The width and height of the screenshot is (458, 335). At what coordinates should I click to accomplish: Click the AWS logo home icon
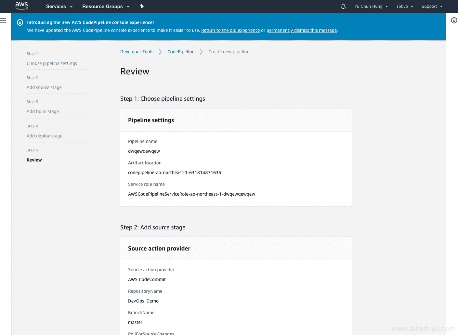pyautogui.click(x=21, y=6)
